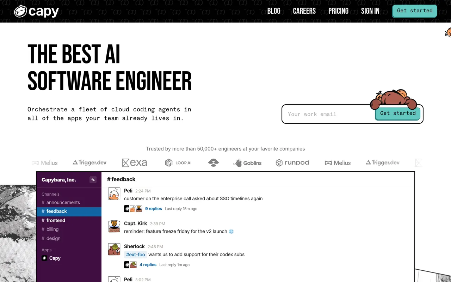
Task: Open the Capy app in sidebar
Action: (69, 258)
